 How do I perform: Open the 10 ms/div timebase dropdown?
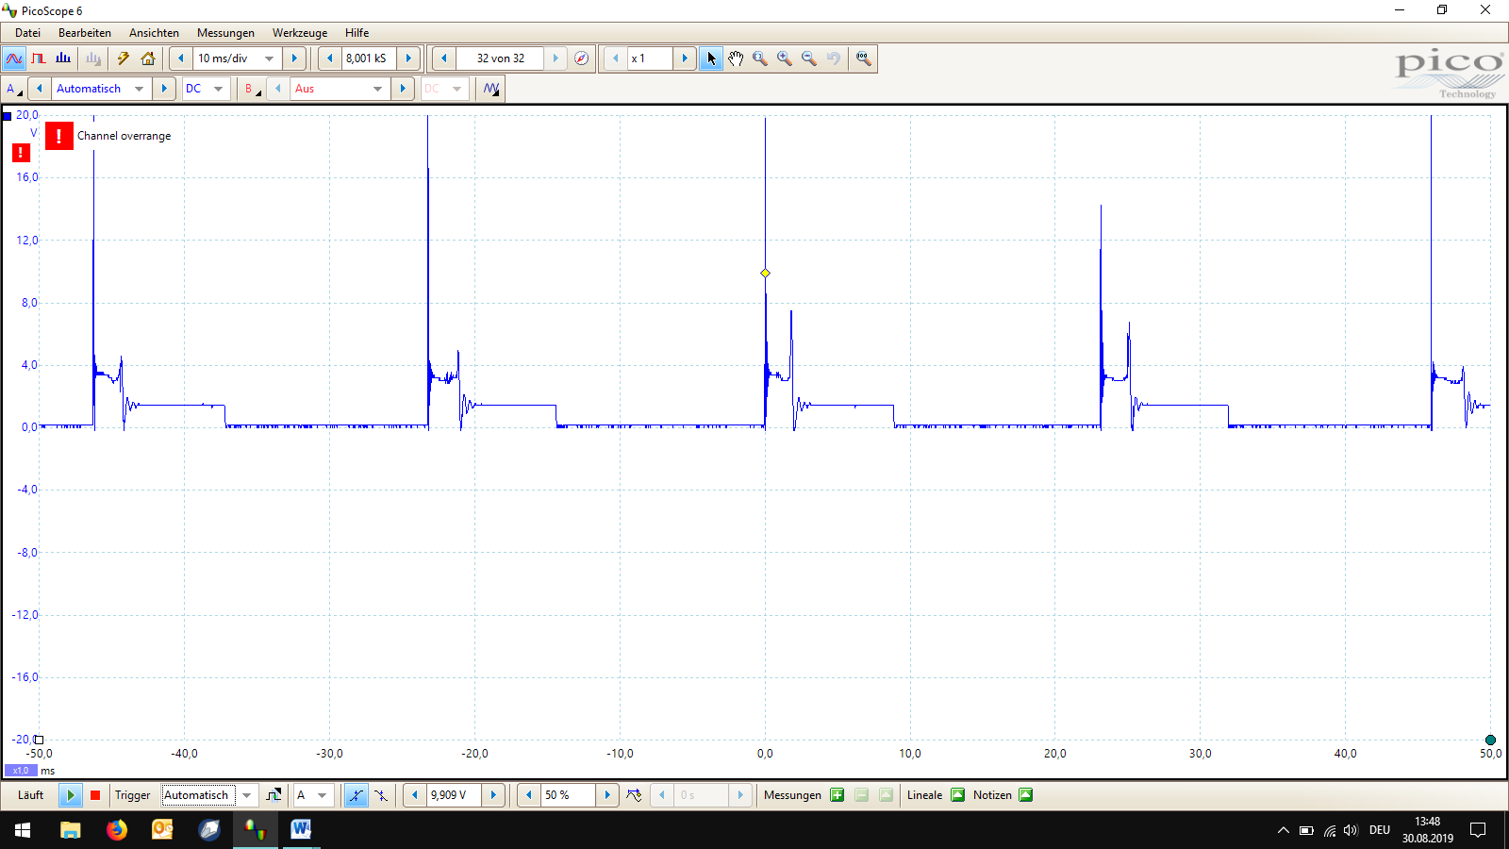pyautogui.click(x=270, y=58)
